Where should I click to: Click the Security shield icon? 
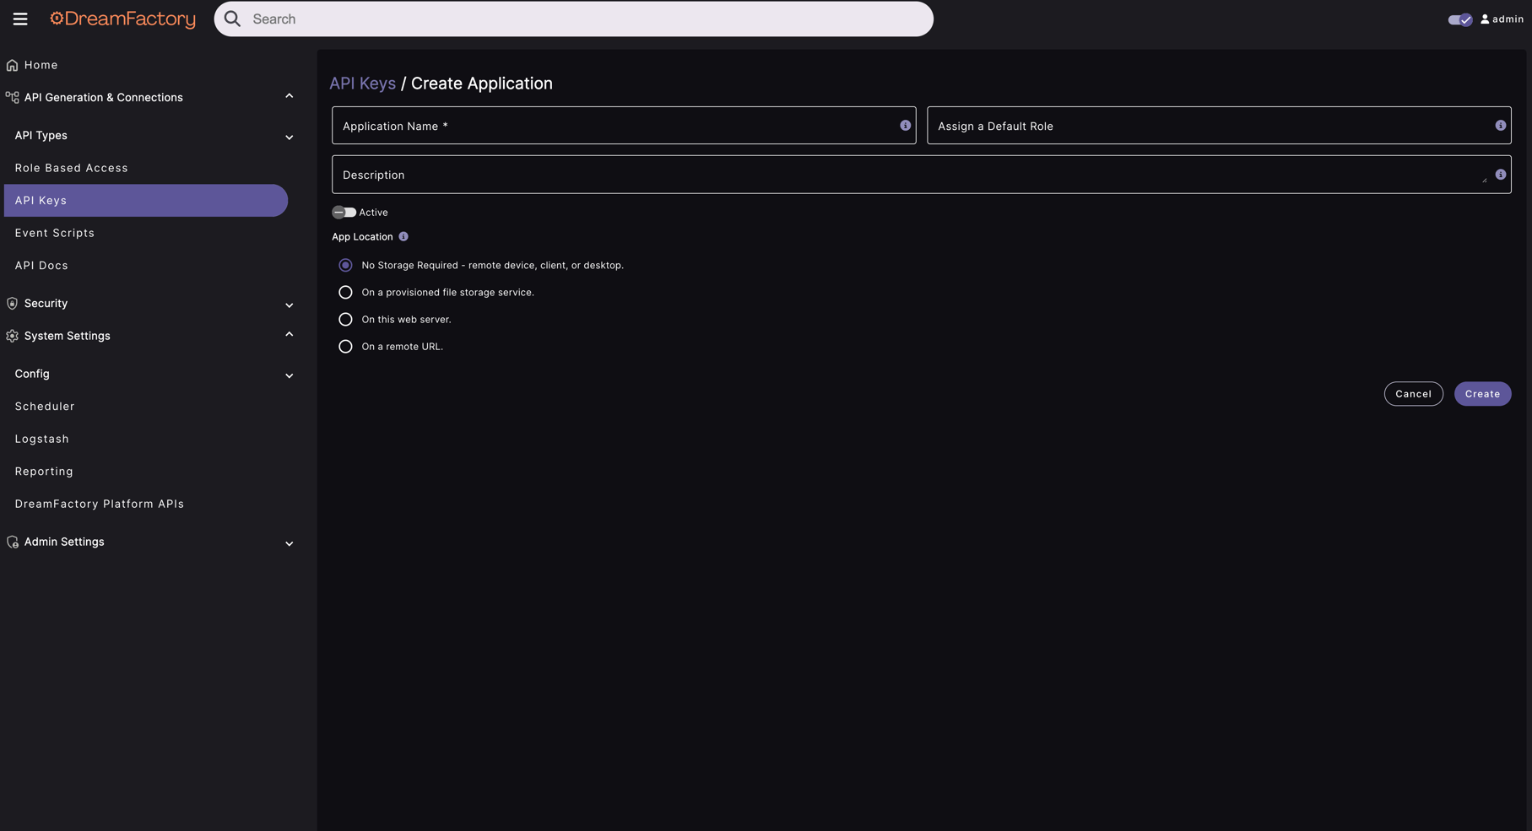12,303
